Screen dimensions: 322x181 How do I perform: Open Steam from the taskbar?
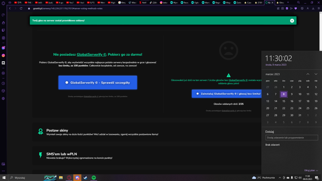pos(85,178)
